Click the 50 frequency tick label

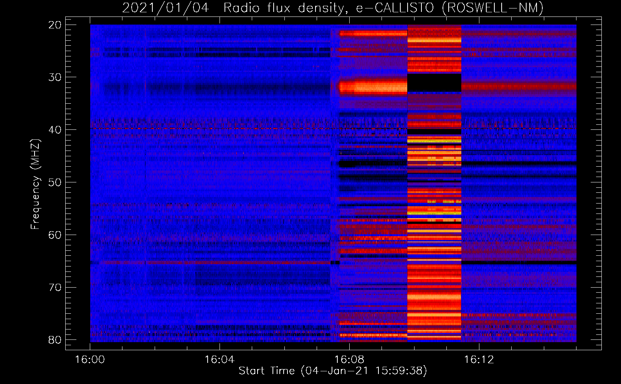tap(55, 182)
